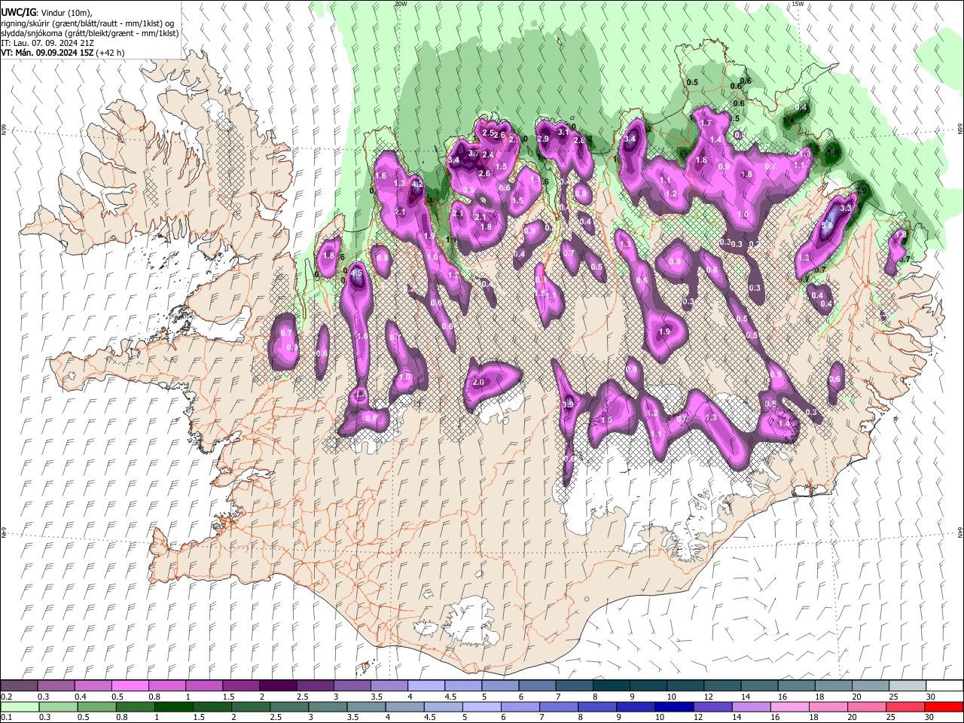Screen dimensions: 964x723
Task: Choose the 10 deep blue swatch in lower legend
Action: [x=674, y=706]
